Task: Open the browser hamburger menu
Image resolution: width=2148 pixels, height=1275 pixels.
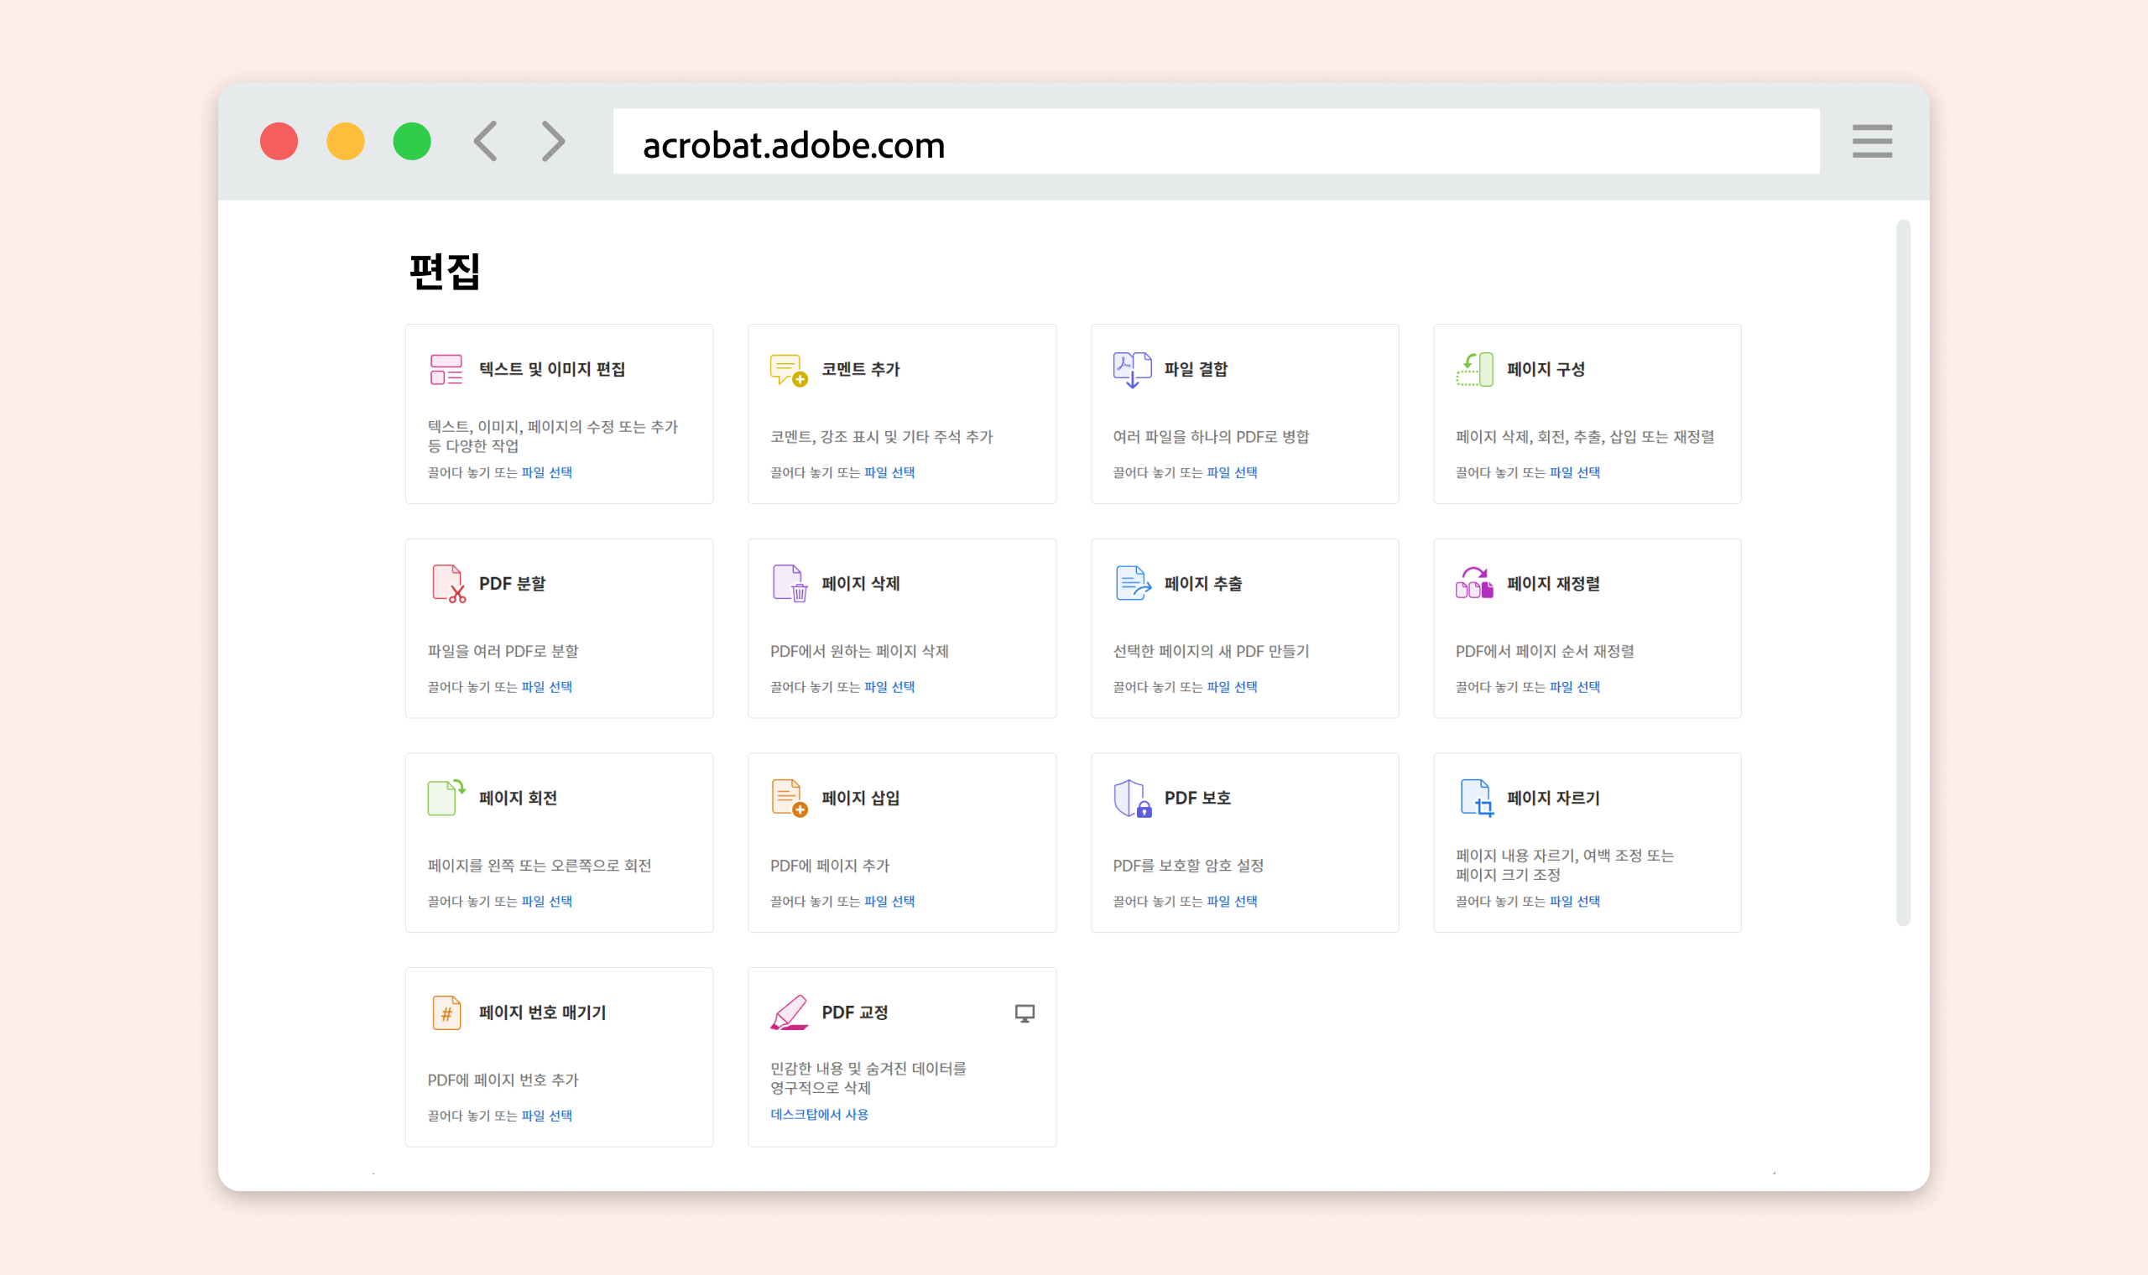Action: 1871,141
